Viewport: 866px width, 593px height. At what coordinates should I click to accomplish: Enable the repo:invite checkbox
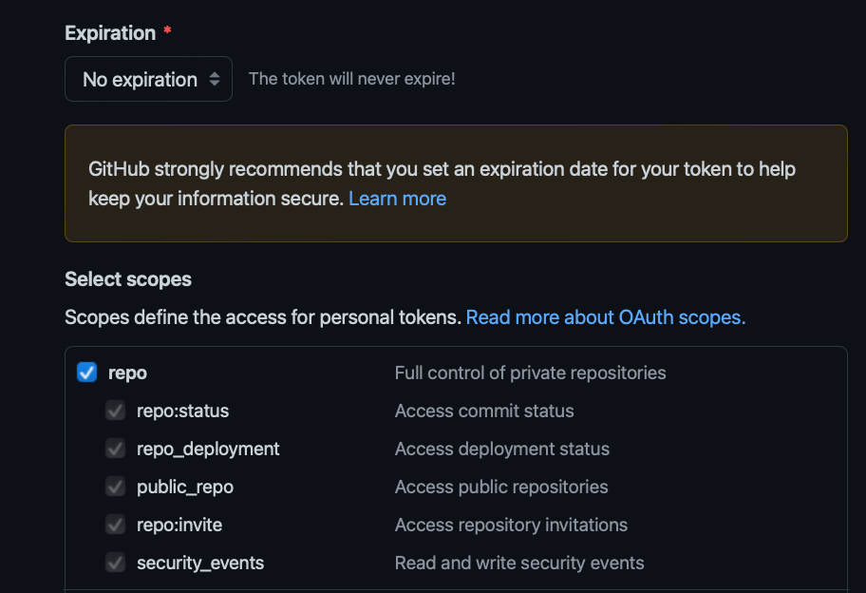tap(115, 525)
